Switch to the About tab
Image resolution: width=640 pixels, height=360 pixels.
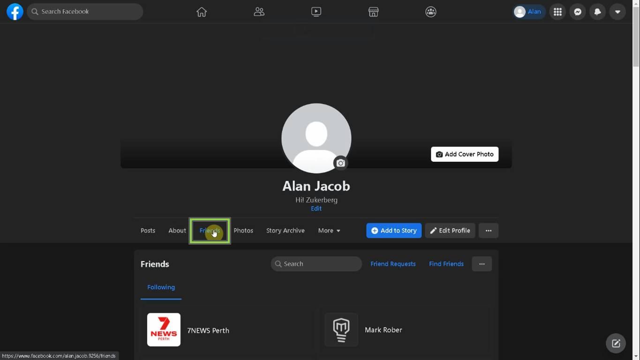177,231
